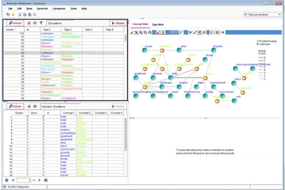Click the upper patterns table vertical scrollbar
Image resolution: width=285 pixels, height=190 pixels.
tap(125, 38)
